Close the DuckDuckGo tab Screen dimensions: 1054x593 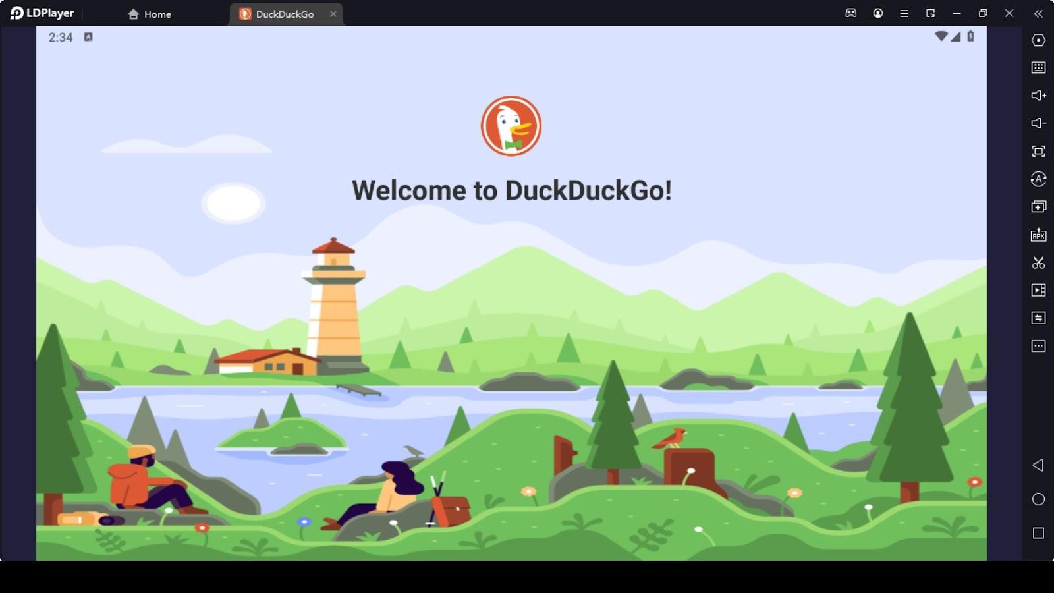333,14
